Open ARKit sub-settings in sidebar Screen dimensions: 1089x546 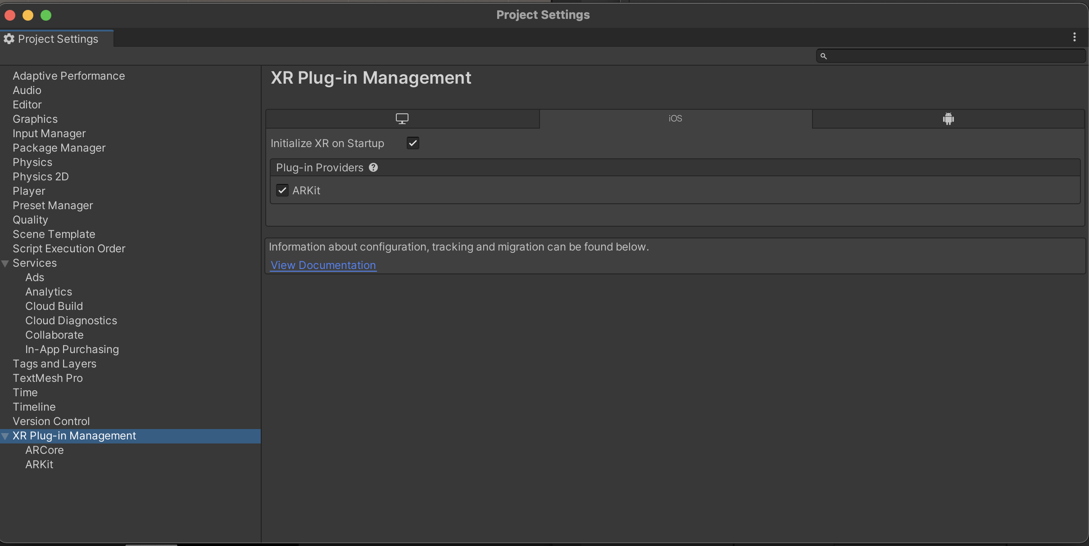click(x=39, y=465)
